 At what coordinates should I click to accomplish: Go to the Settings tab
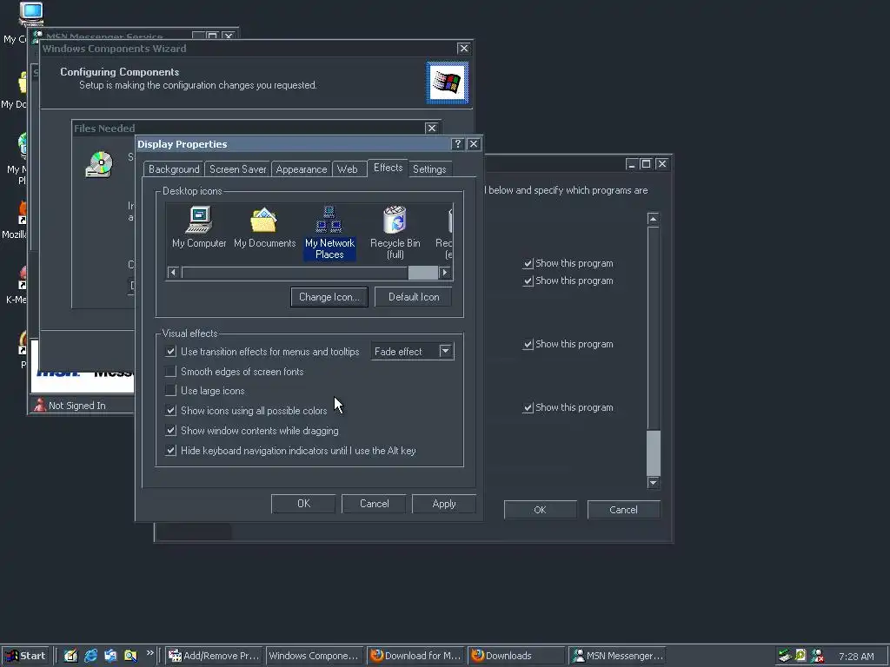(x=429, y=169)
